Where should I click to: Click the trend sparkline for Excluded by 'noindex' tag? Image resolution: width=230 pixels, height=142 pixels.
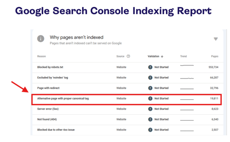click(187, 78)
